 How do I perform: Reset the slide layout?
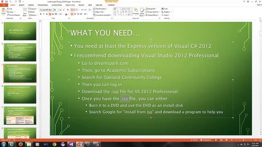(32, 12)
